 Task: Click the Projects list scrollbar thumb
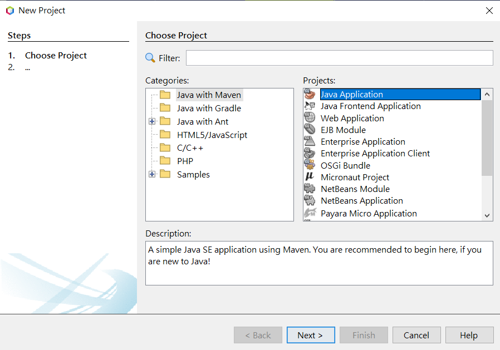coord(487,137)
